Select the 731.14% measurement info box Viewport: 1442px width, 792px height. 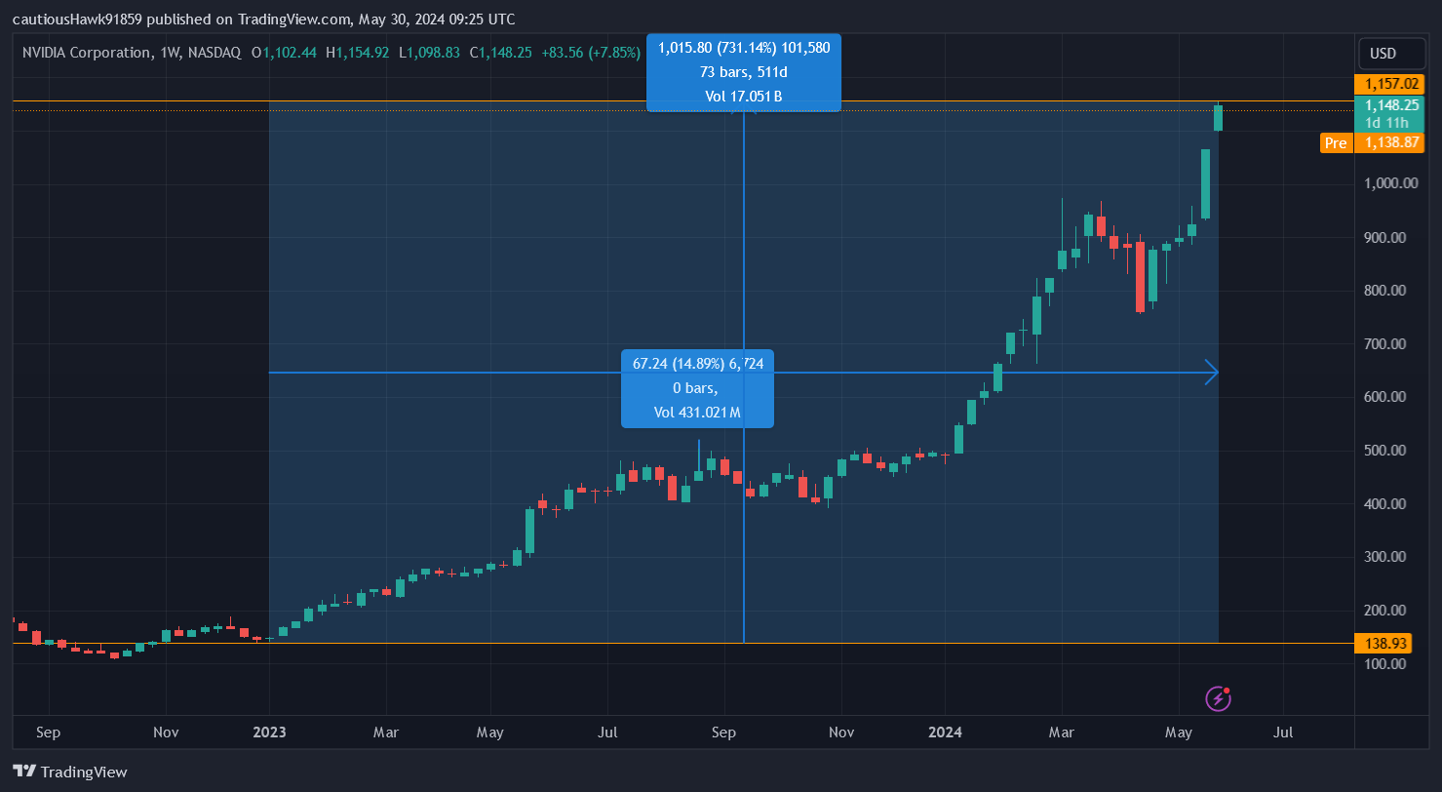point(743,72)
